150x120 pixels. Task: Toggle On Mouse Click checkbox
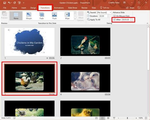coord(114,16)
